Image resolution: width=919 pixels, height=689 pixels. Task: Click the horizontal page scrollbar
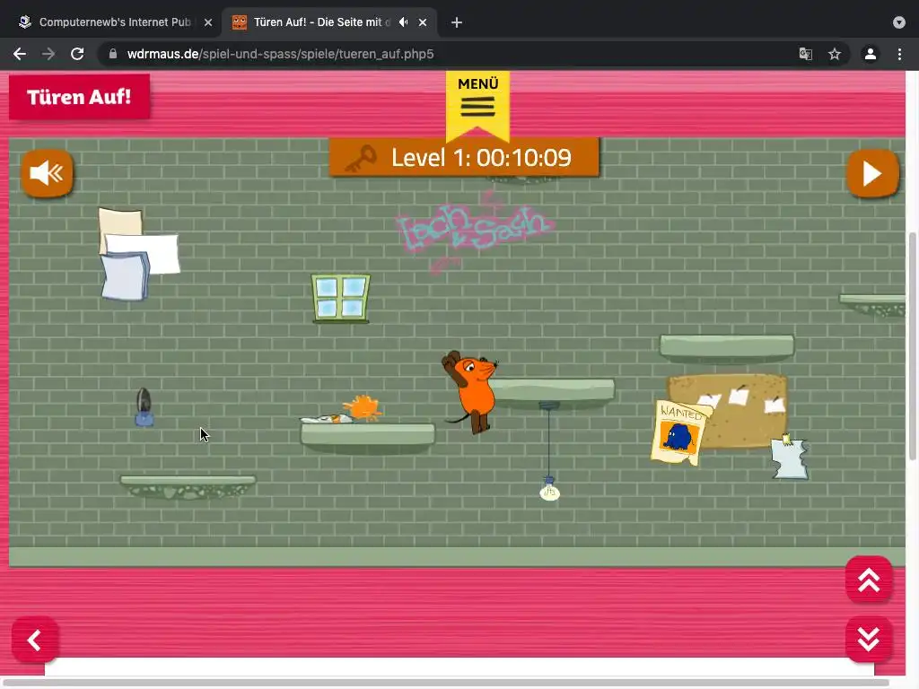[445, 683]
